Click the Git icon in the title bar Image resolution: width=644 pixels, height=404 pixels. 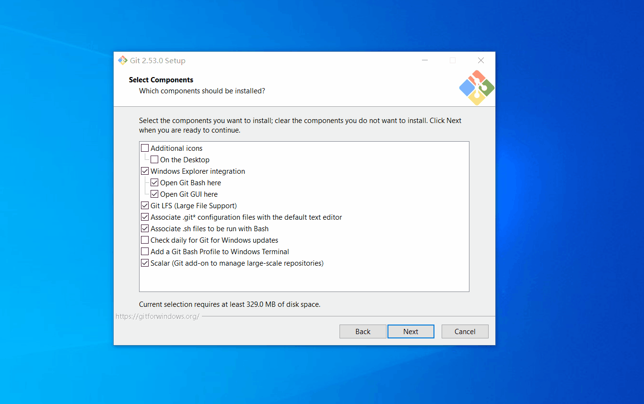pyautogui.click(x=123, y=60)
